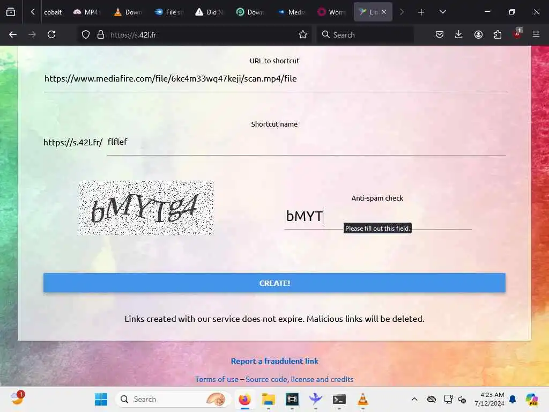This screenshot has width=549, height=412.
Task: Open the Terms of use link
Action: click(217, 379)
